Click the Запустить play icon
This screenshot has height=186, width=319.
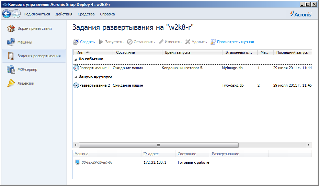pos(101,42)
